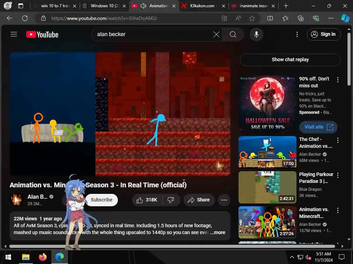
Task: Click the vertical page scrollbar
Action: pos(349,59)
